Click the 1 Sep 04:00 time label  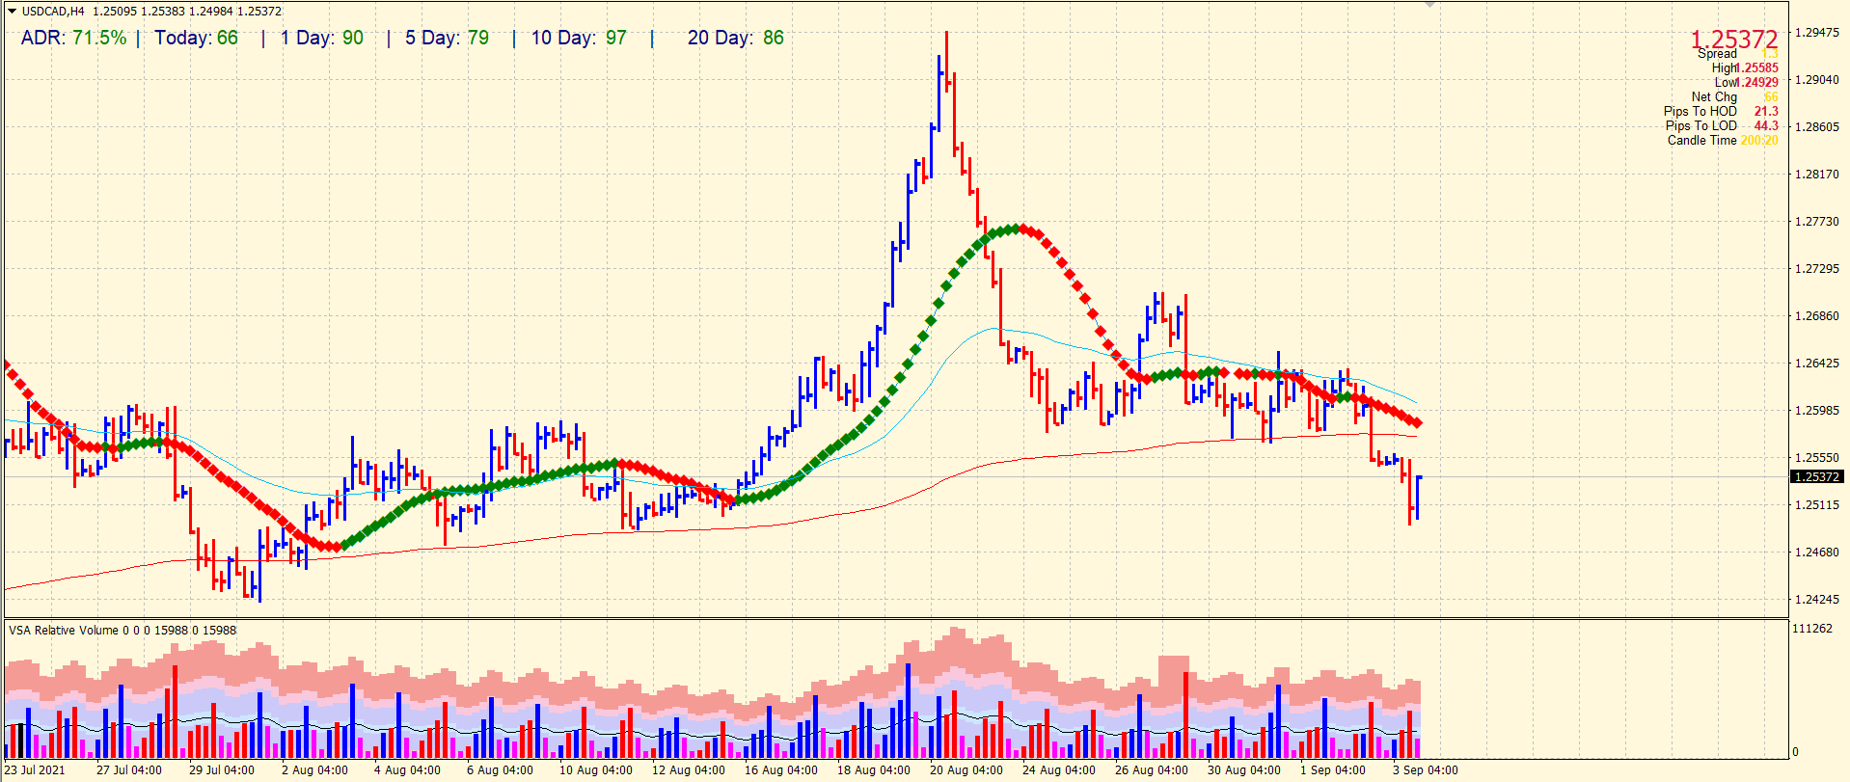tap(1333, 770)
